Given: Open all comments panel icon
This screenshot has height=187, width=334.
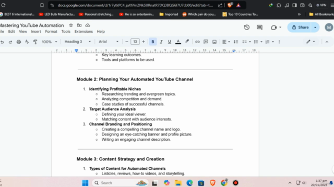Looking at the screenshot, I should click(x=259, y=27).
